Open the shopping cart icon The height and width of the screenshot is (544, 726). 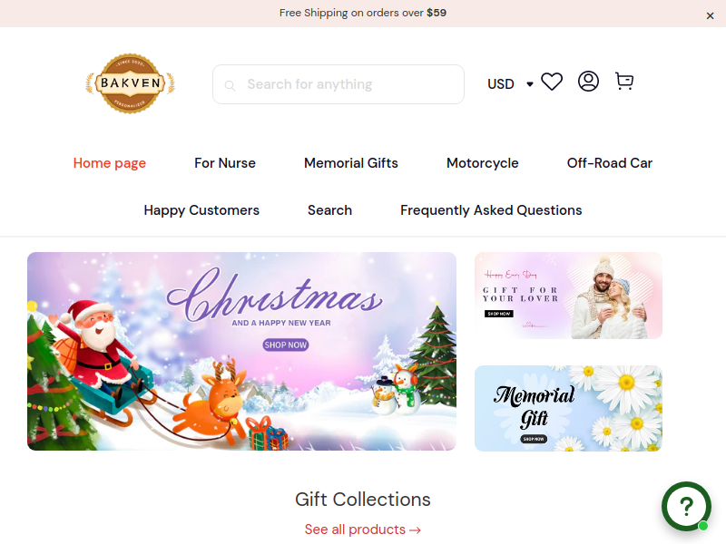(624, 81)
